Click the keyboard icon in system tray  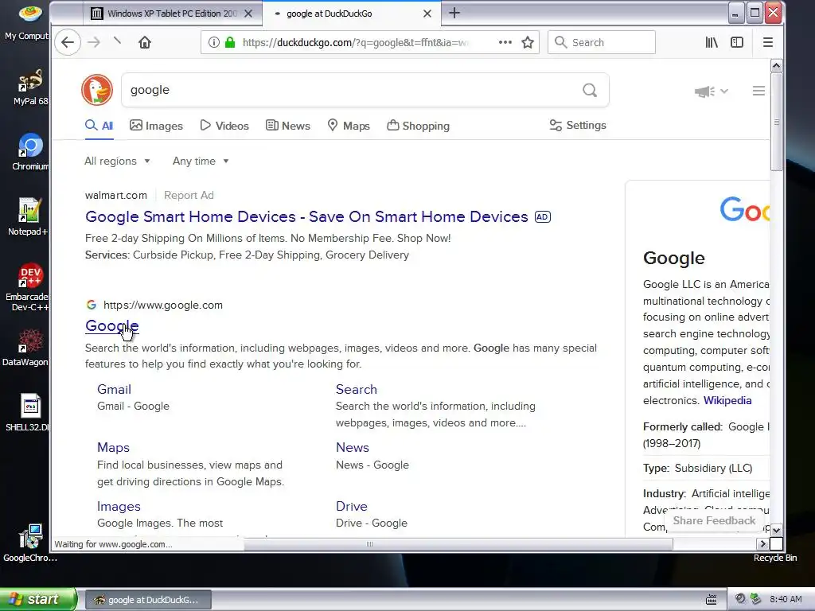pyautogui.click(x=712, y=600)
